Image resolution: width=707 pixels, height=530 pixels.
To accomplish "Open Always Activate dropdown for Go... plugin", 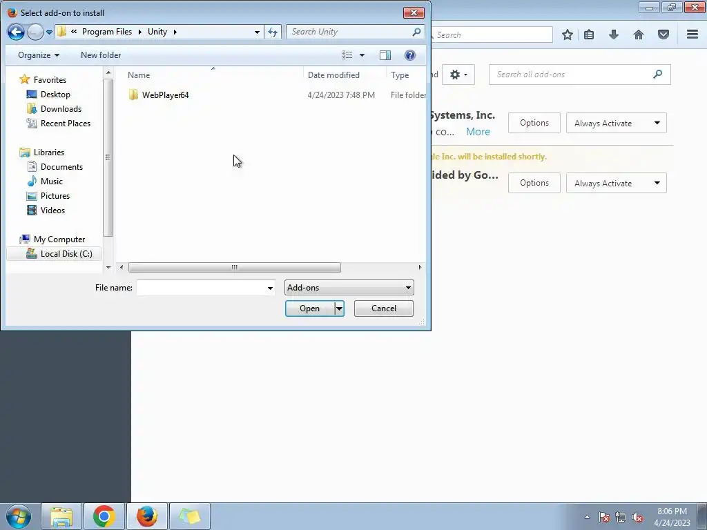I will coord(617,183).
